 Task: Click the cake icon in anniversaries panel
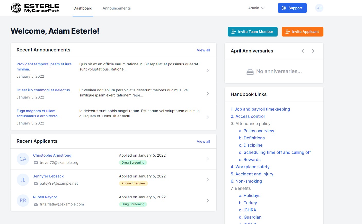[250, 71]
